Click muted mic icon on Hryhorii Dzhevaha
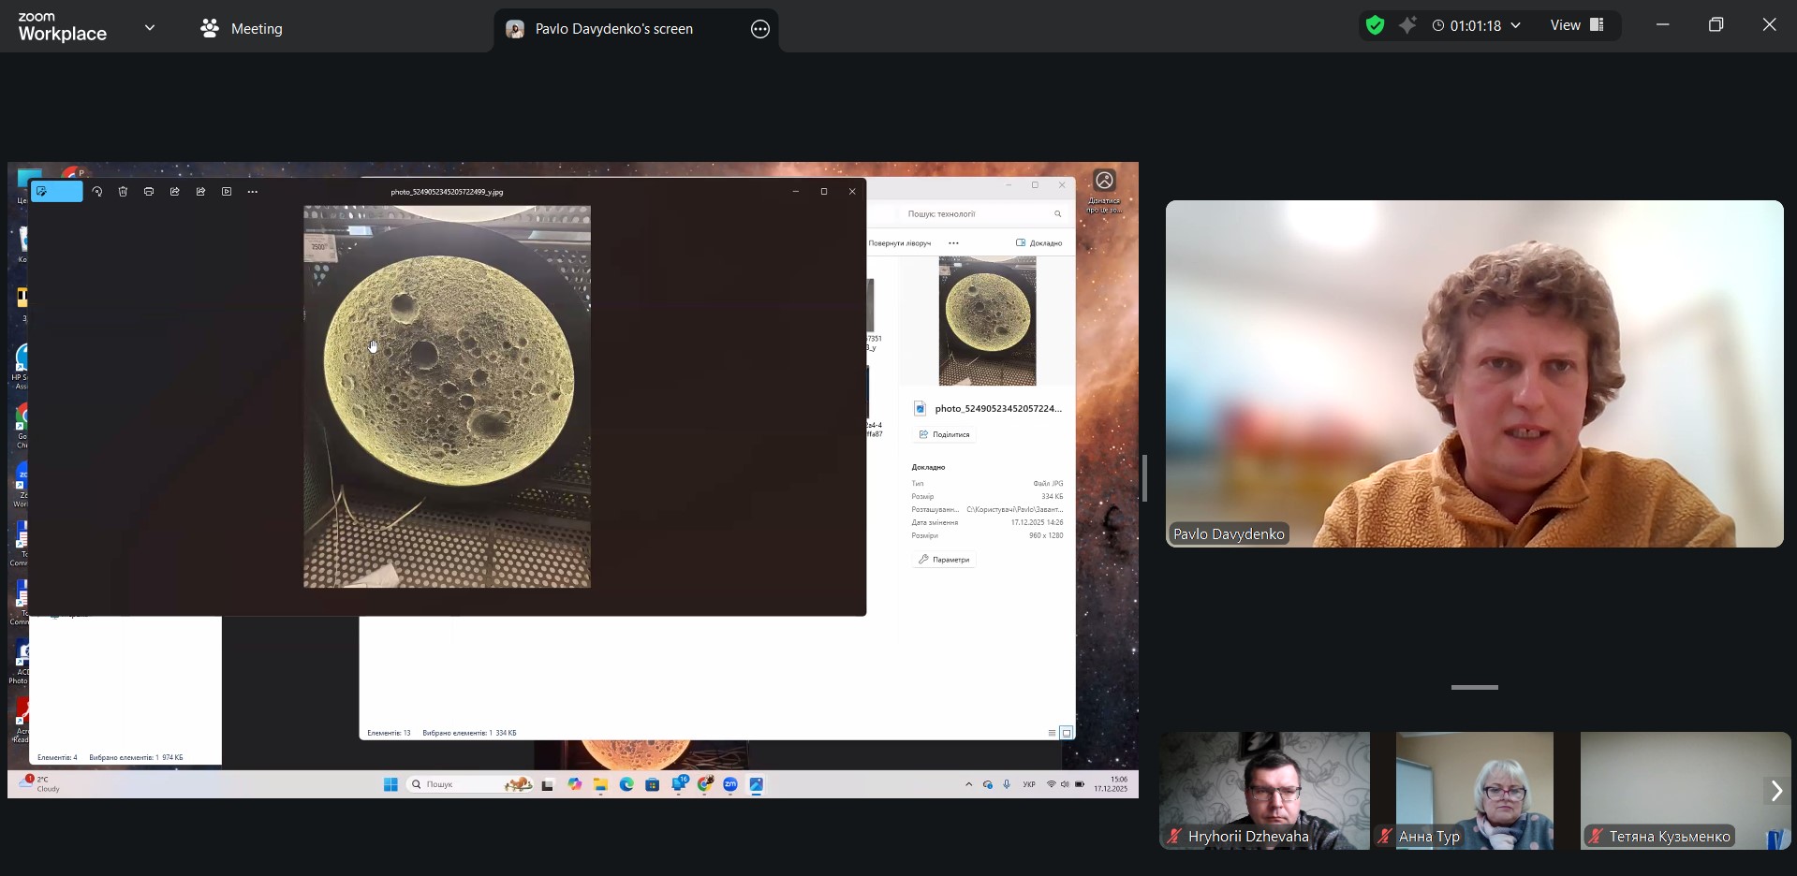Screen dimensions: 1797x876 point(1174,837)
